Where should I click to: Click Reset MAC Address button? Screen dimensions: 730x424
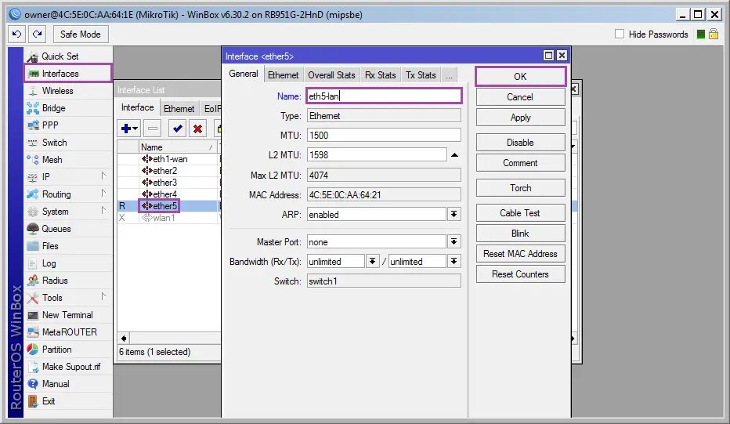coord(521,254)
